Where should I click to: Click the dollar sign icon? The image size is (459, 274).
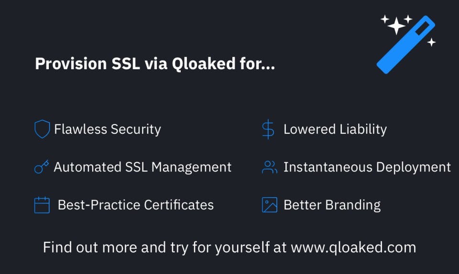point(268,129)
